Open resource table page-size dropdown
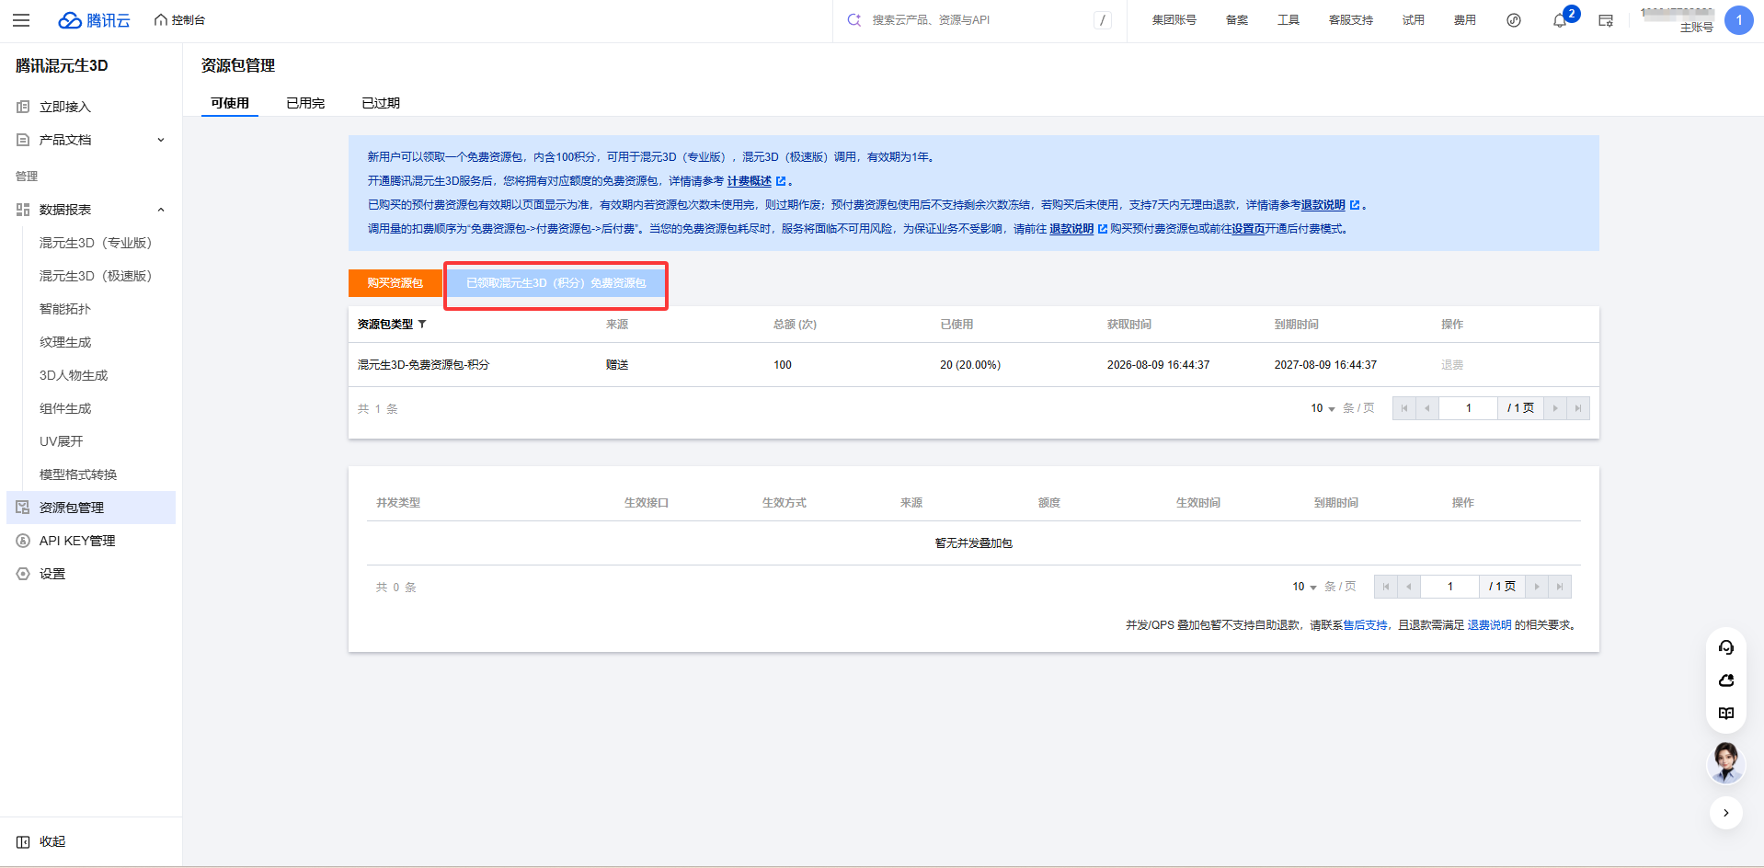The image size is (1764, 868). [x=1323, y=408]
